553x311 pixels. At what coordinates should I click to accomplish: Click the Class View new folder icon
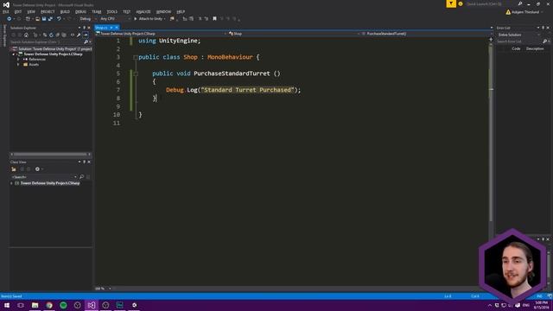(14, 169)
